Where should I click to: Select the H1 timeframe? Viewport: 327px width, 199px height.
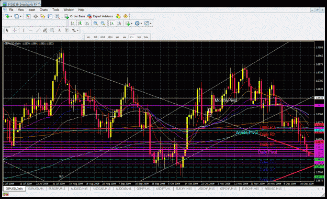pyautogui.click(x=117, y=37)
